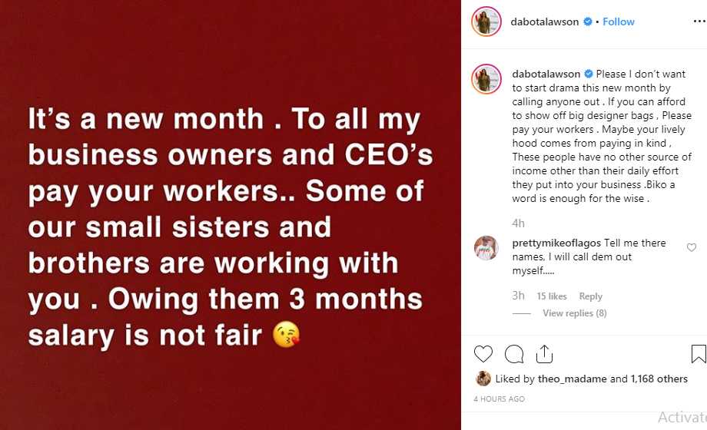Viewport: 707px width, 430px height.
Task: Click the red quote post image
Action: 231,215
